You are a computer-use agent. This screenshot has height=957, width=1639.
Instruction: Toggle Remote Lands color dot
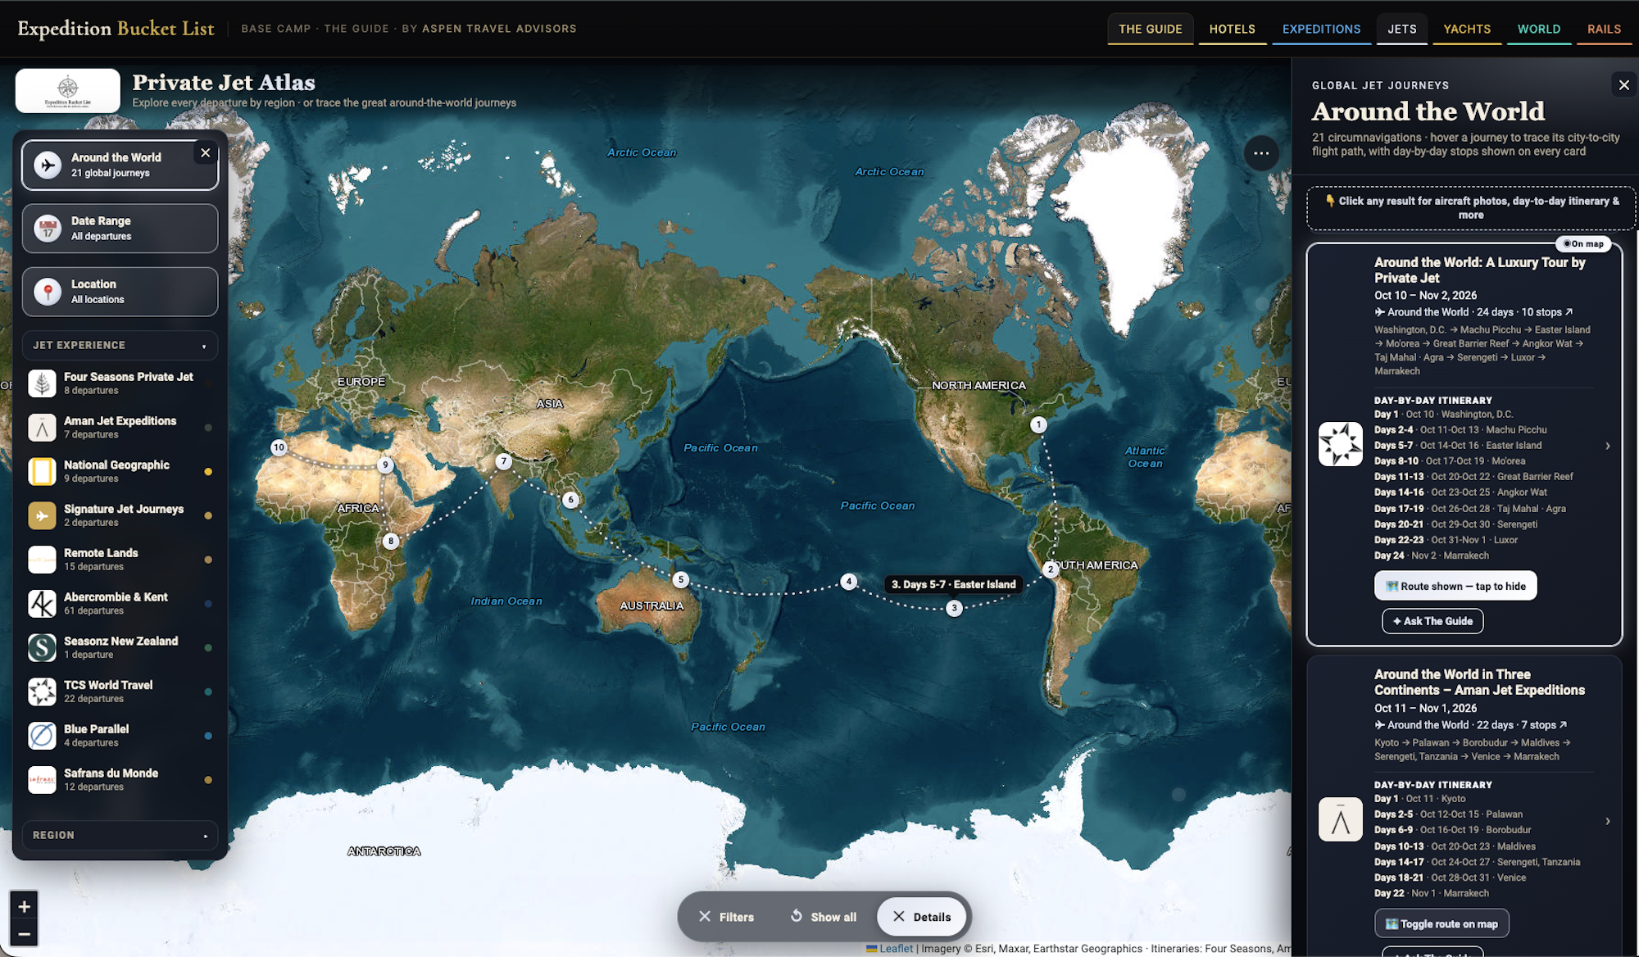208,560
